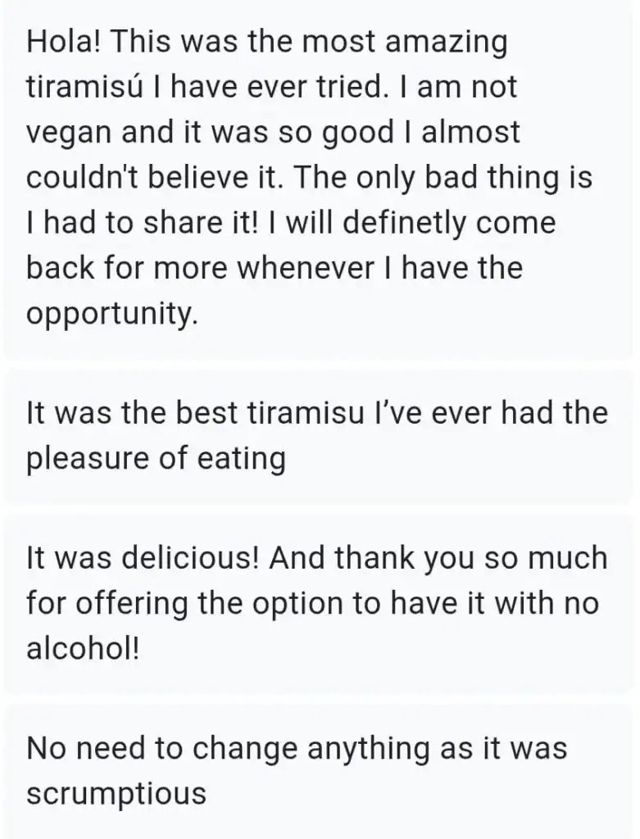
Task: Click the word "opportunity." in first review
Action: 112,312
